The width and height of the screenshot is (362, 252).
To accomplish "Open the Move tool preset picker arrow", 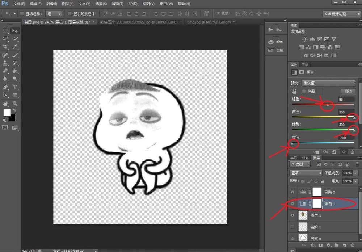I will [x=14, y=14].
